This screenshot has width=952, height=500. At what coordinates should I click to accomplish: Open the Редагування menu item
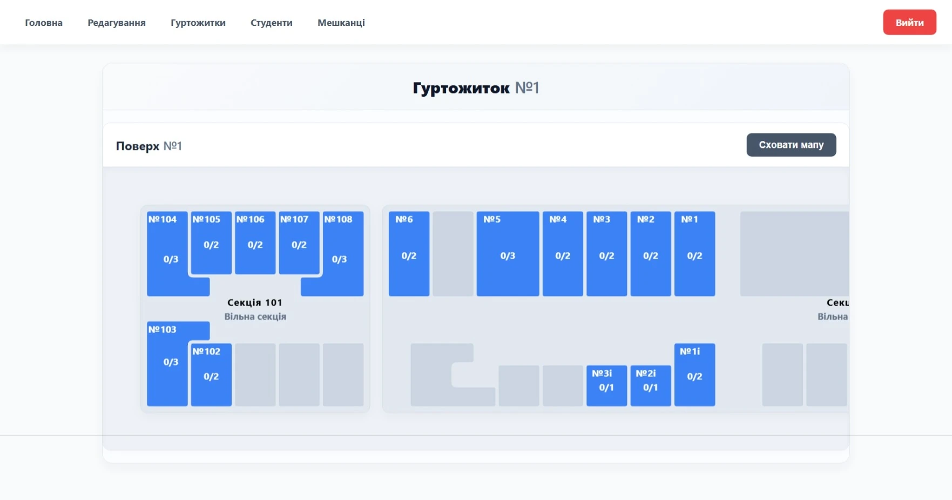pyautogui.click(x=117, y=23)
